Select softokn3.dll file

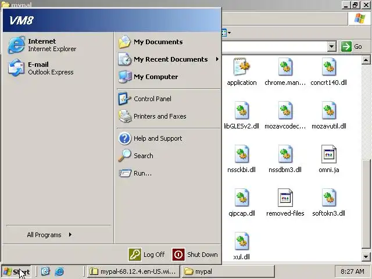click(329, 203)
